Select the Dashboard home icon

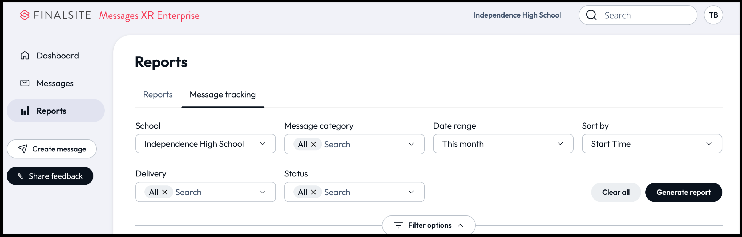[x=25, y=55]
